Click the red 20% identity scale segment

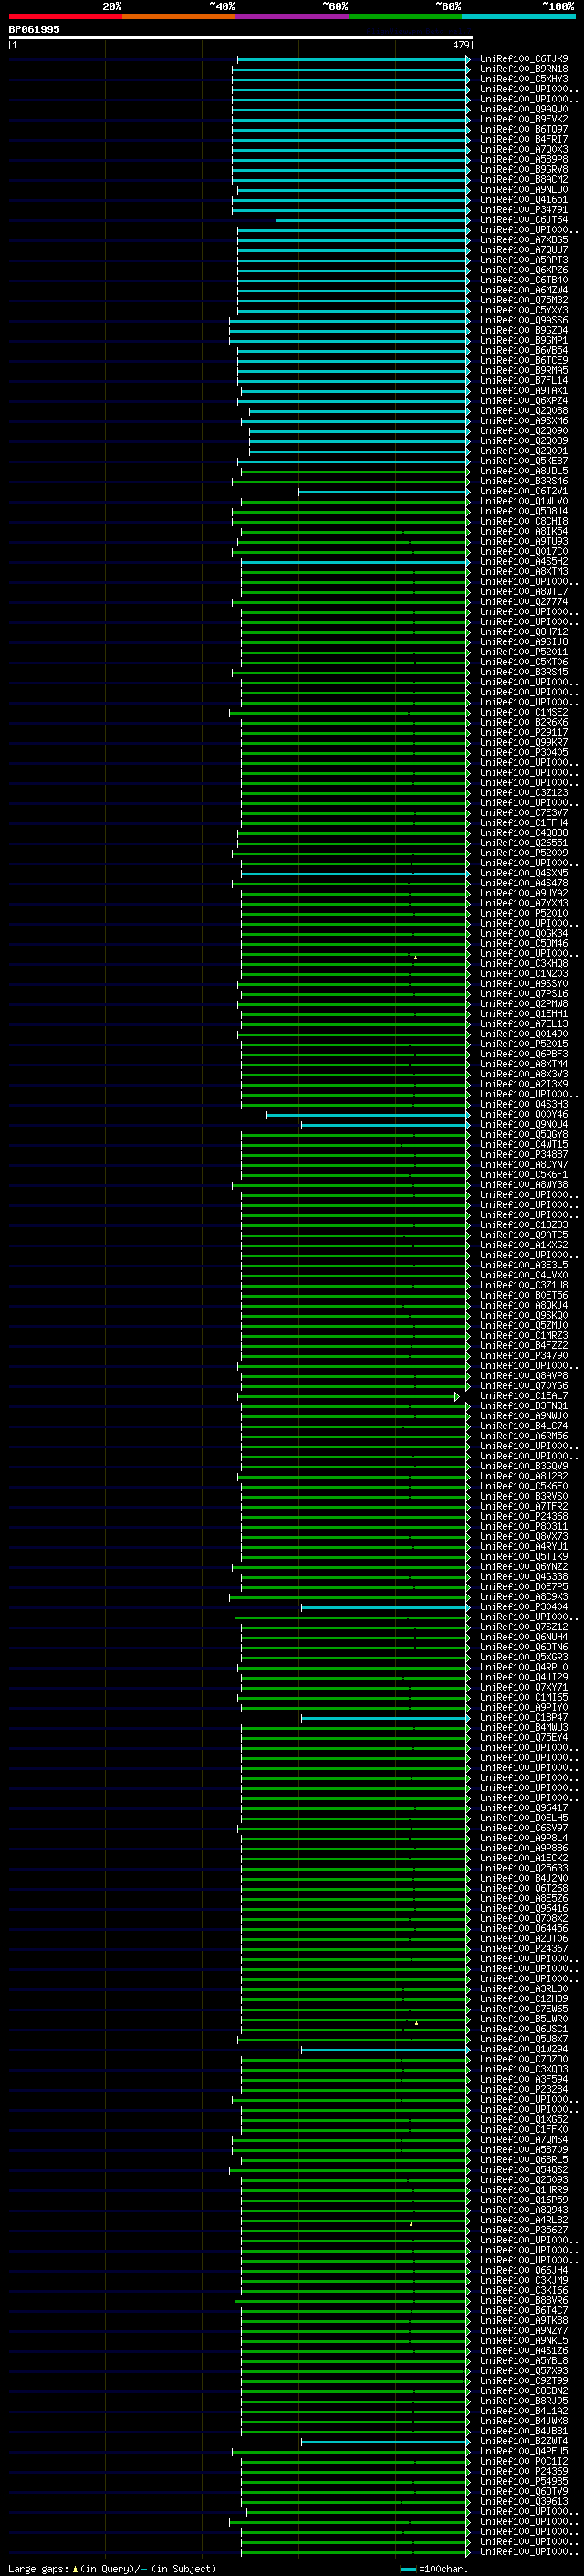66,17
